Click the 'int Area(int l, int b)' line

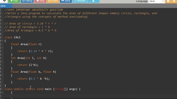[x=29, y=58]
